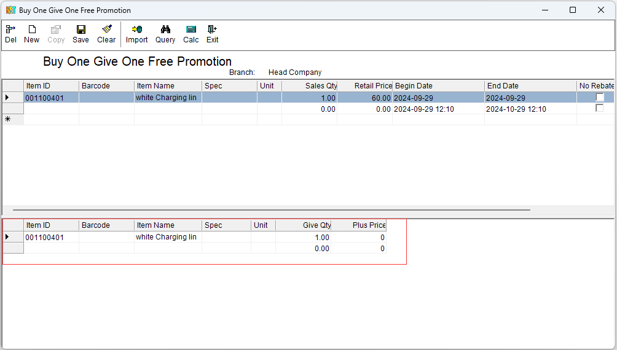Enable No Rebate checkbox in second row
This screenshot has width=617, height=350.
(x=600, y=109)
